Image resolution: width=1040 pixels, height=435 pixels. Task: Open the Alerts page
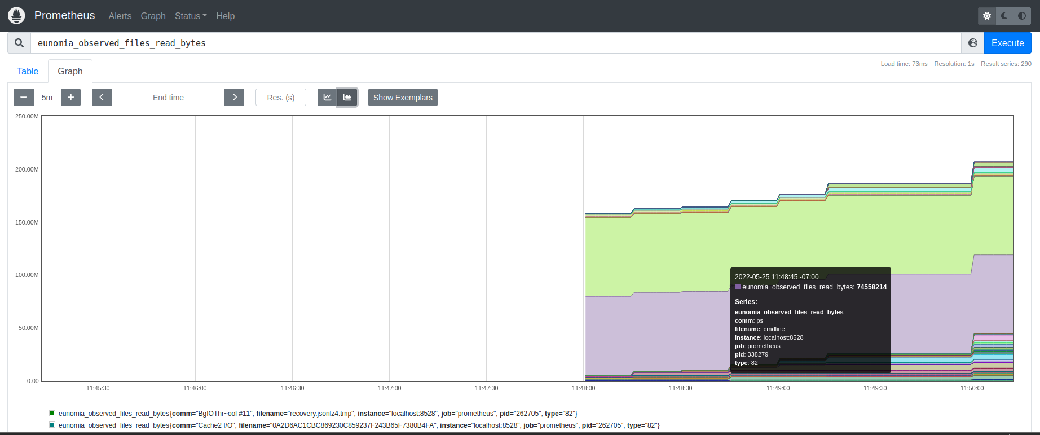pyautogui.click(x=120, y=16)
